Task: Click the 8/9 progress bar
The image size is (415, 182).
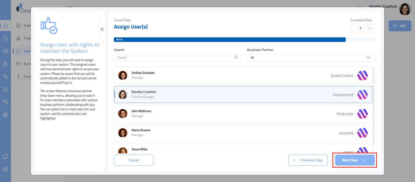Action: (230, 39)
